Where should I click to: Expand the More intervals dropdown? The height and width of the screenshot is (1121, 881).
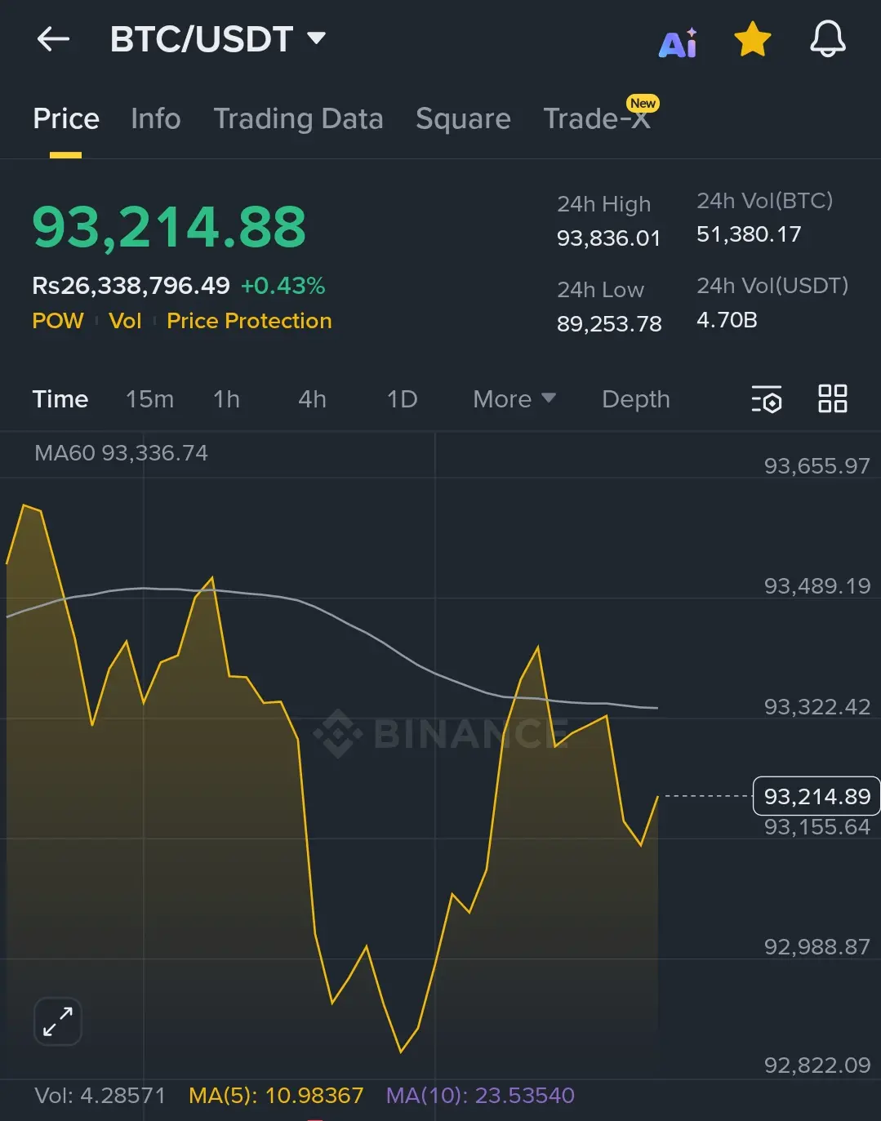514,399
